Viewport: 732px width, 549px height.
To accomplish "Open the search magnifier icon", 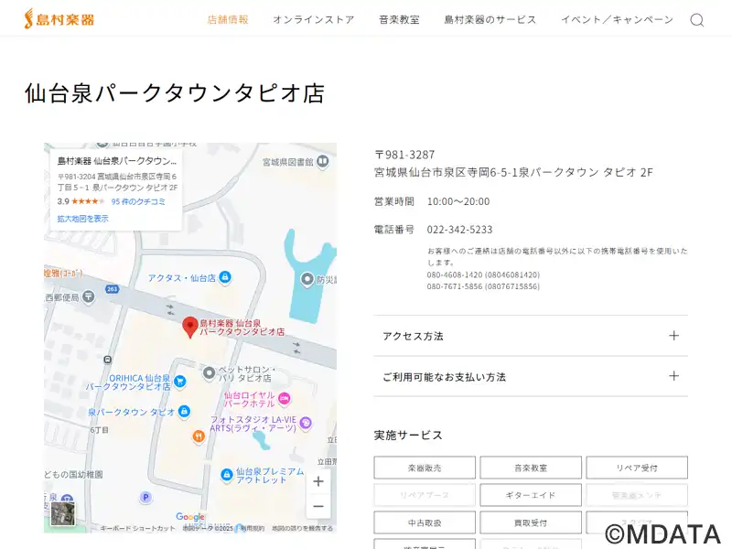I will (697, 20).
